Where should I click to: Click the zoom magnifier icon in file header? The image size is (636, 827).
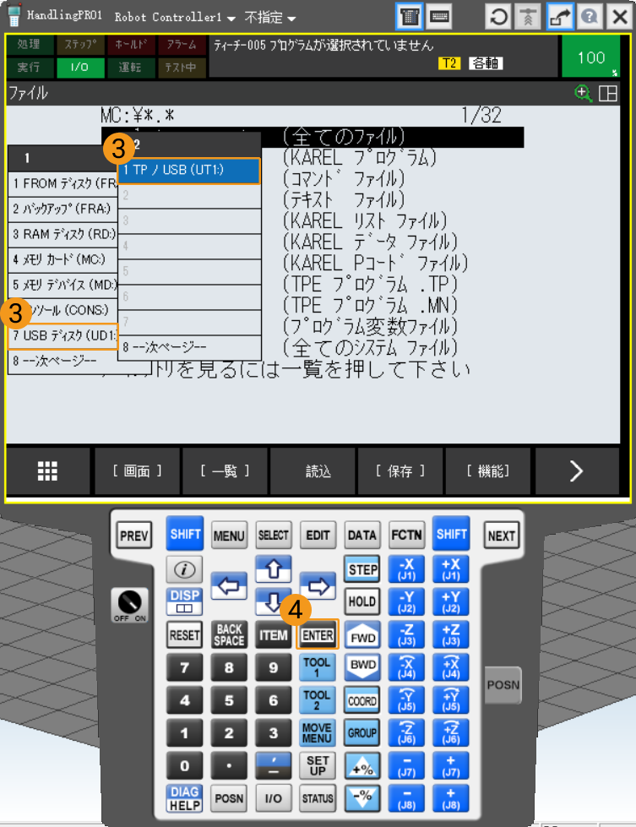(582, 94)
